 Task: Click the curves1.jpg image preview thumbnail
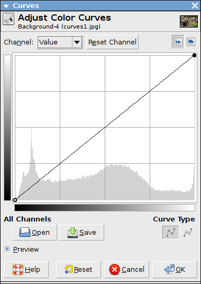[x=189, y=21]
